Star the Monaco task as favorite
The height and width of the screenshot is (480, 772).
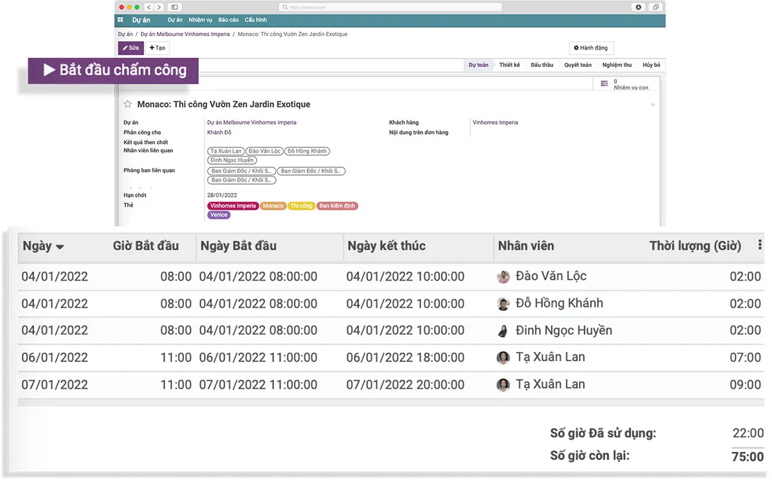(127, 104)
